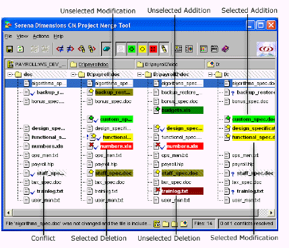Click the purple book help icon
Viewport: 289px width, 248px height.
[x=225, y=49]
